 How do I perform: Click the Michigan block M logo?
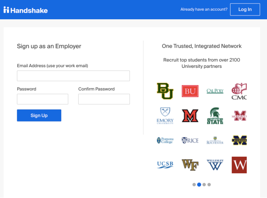239,140
